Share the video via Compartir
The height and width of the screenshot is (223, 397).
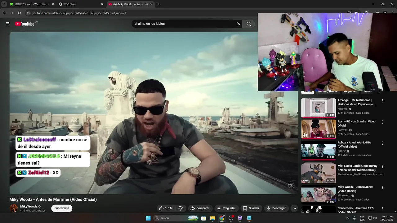click(200, 208)
